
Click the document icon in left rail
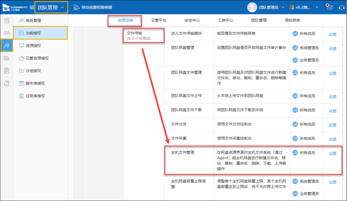click(7, 20)
